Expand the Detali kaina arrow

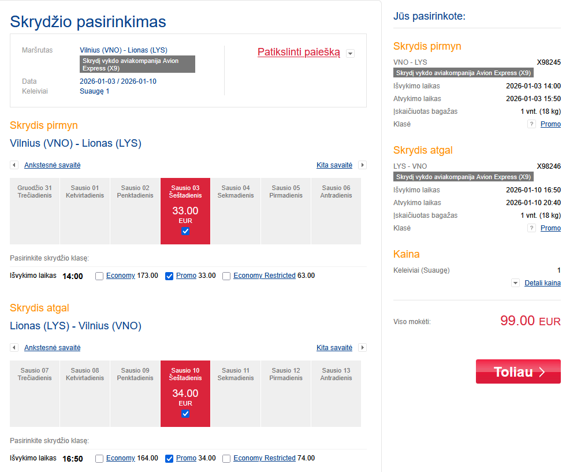[x=515, y=283]
